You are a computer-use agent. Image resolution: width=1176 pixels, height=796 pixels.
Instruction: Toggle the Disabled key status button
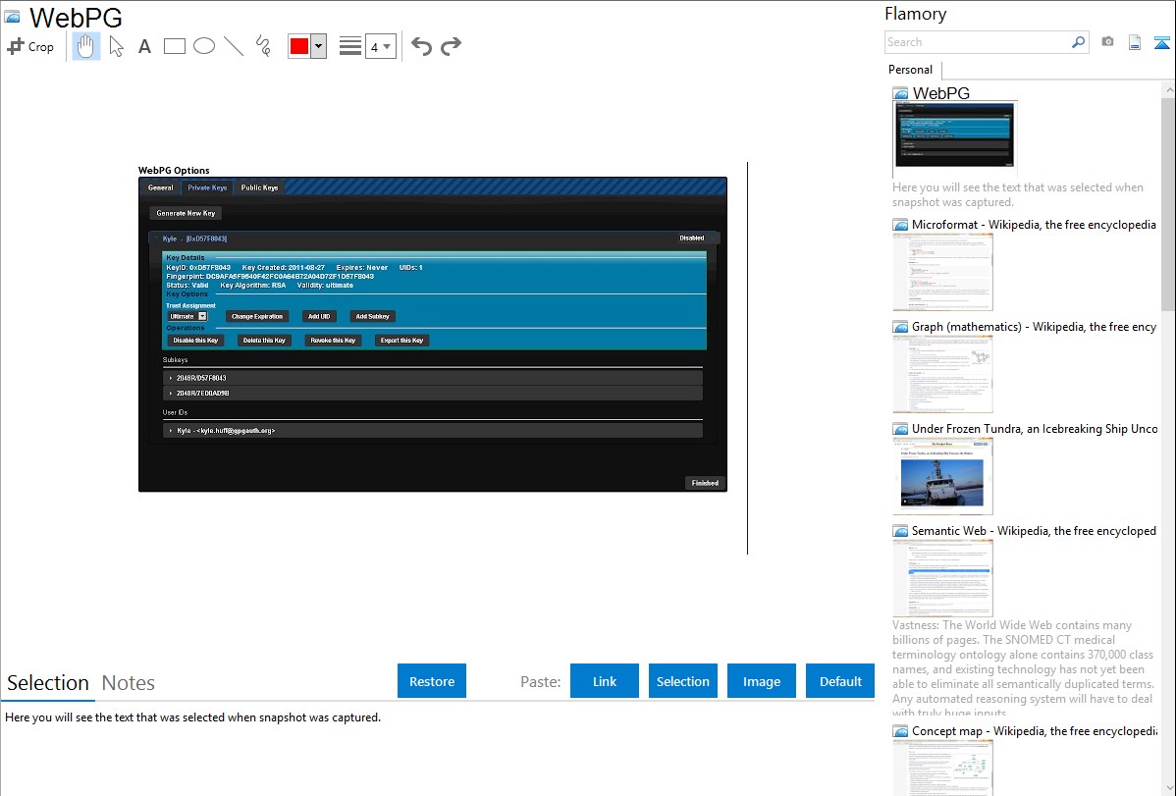[691, 238]
